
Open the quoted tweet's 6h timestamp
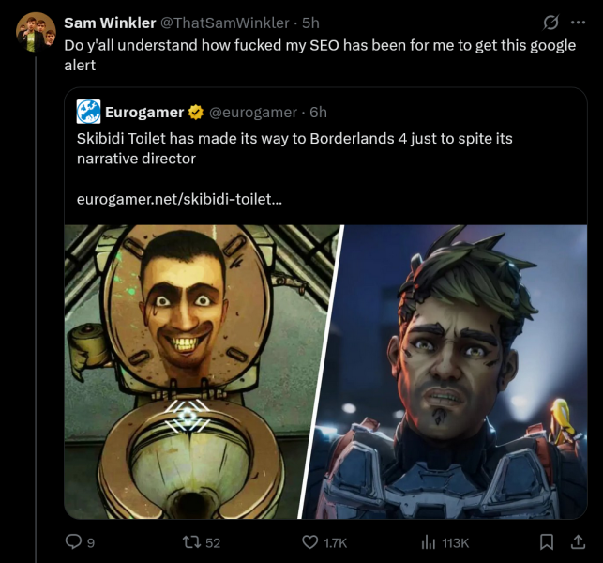[318, 113]
